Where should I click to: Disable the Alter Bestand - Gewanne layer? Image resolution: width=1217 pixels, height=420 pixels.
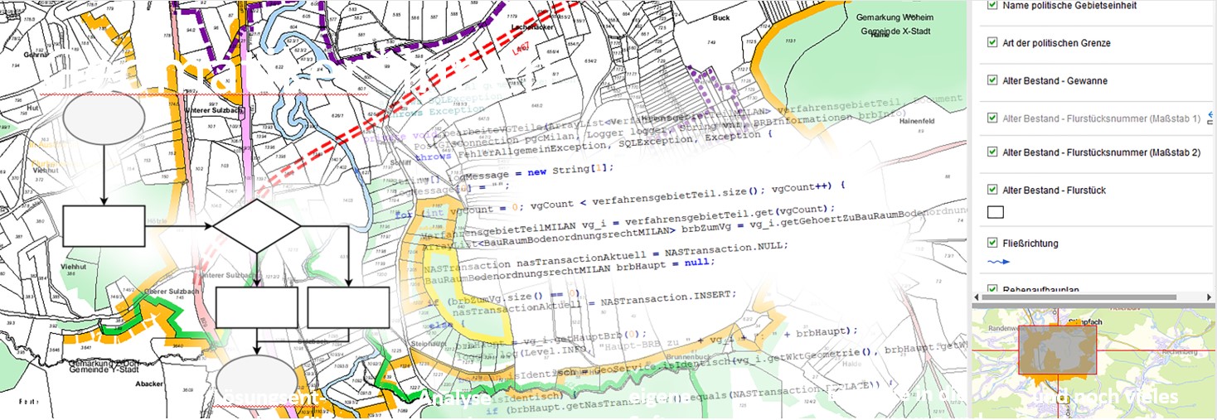click(992, 80)
